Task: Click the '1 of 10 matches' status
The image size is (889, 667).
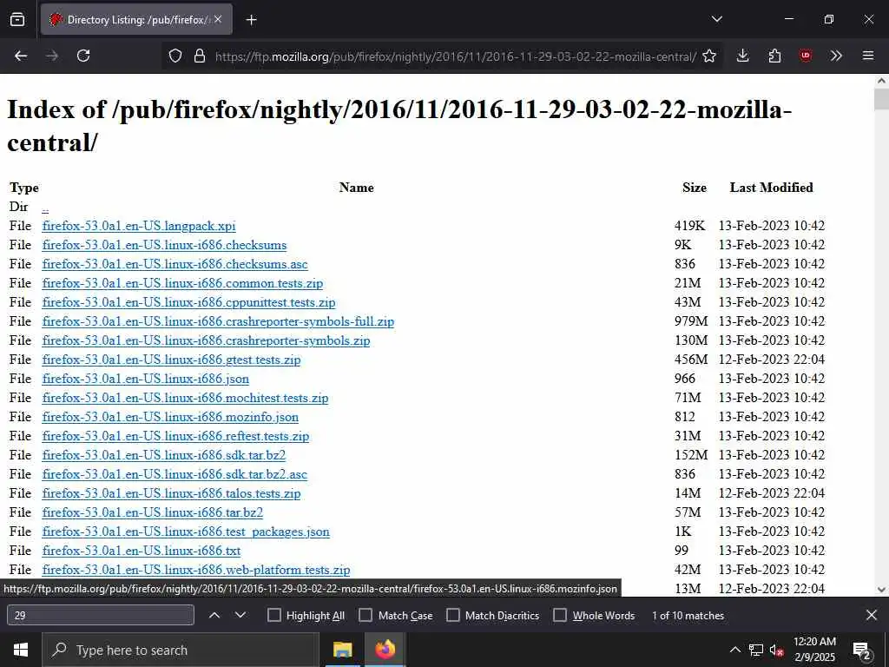Action: 688,616
